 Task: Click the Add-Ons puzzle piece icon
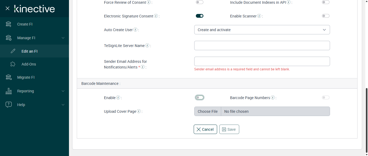coord(13,64)
